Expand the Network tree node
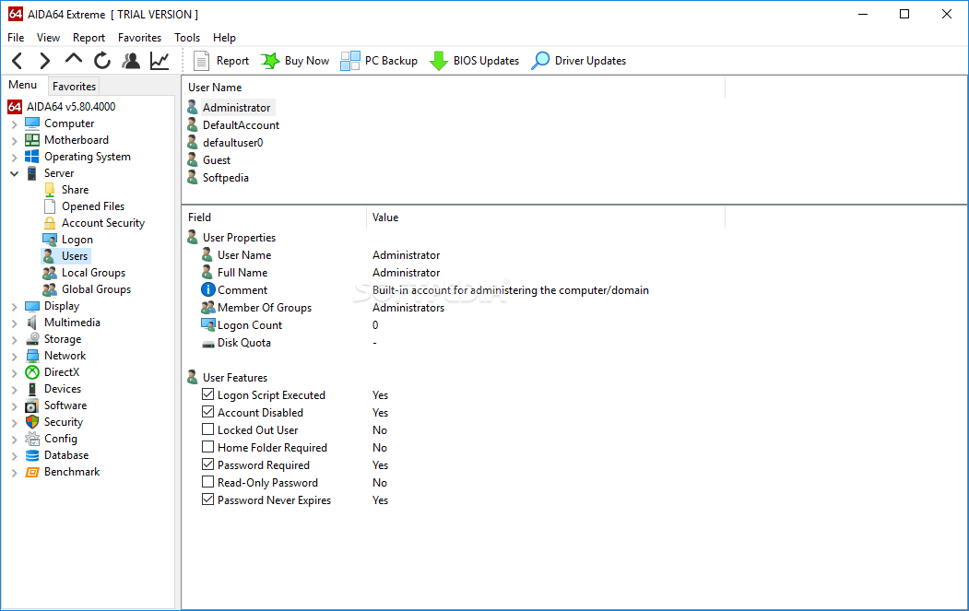969x611 pixels. coord(14,357)
